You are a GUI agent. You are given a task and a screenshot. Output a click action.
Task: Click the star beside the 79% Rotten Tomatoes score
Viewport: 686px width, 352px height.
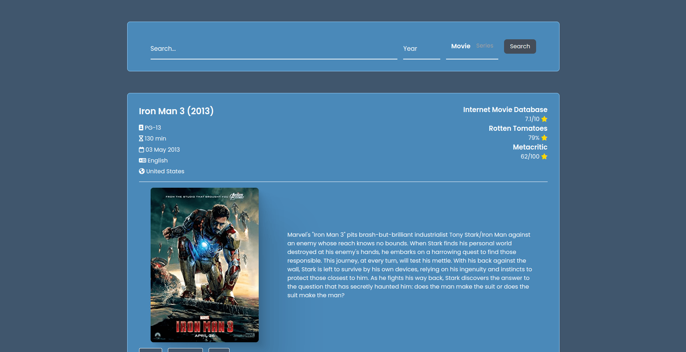pyautogui.click(x=544, y=138)
